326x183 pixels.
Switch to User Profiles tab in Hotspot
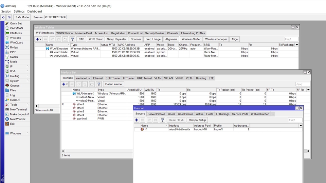point(185,114)
